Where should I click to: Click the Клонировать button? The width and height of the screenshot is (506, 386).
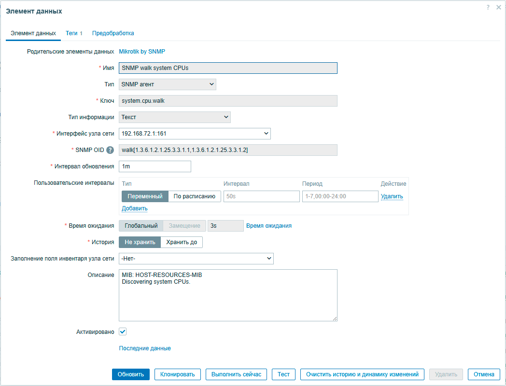[x=178, y=374]
